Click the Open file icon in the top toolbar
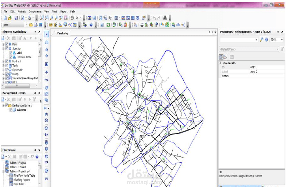Viewport: 289px width, 189px height. coord(10,18)
